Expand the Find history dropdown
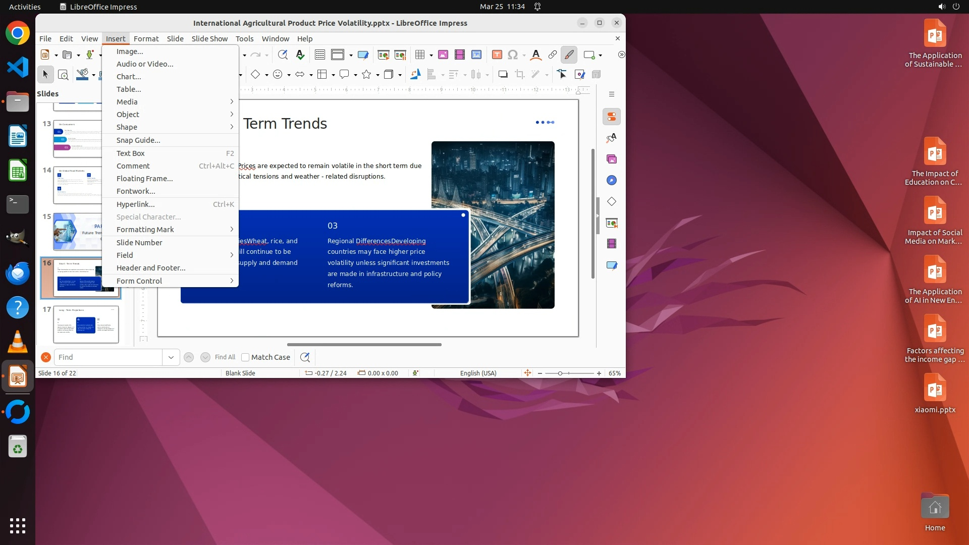The width and height of the screenshot is (969, 545). pyautogui.click(x=171, y=357)
